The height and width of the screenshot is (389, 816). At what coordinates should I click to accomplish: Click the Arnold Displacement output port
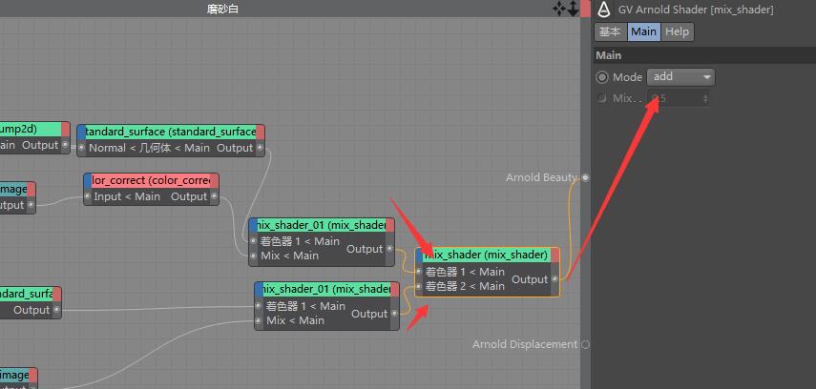pos(585,344)
